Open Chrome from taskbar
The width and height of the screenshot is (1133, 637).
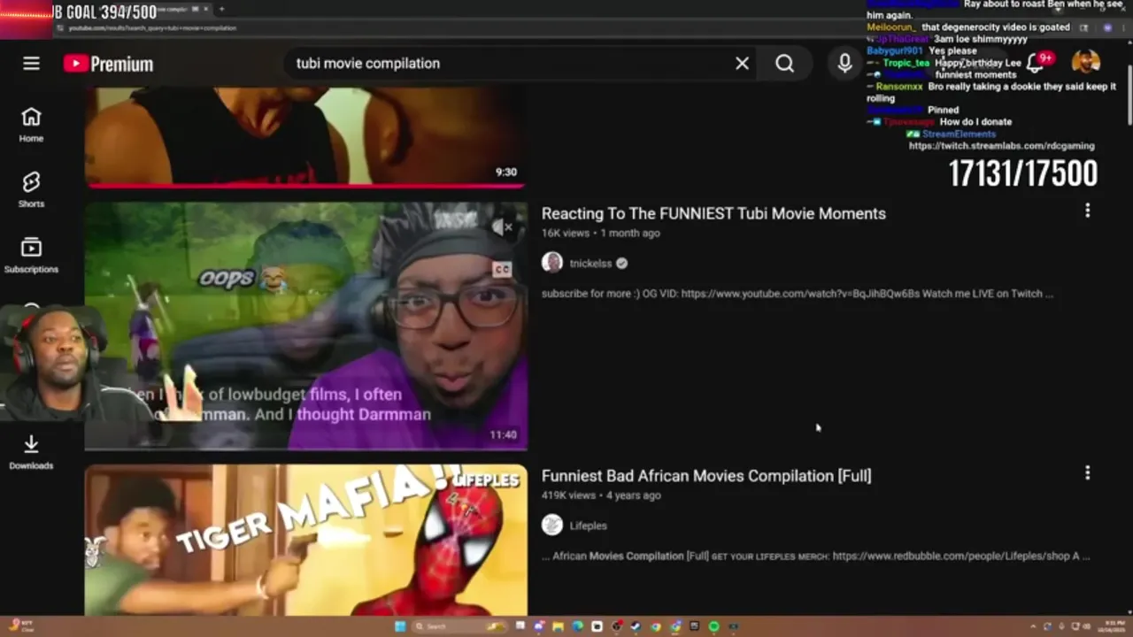pos(656,626)
